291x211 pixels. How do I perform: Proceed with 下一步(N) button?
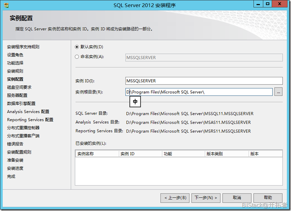click(x=206, y=198)
